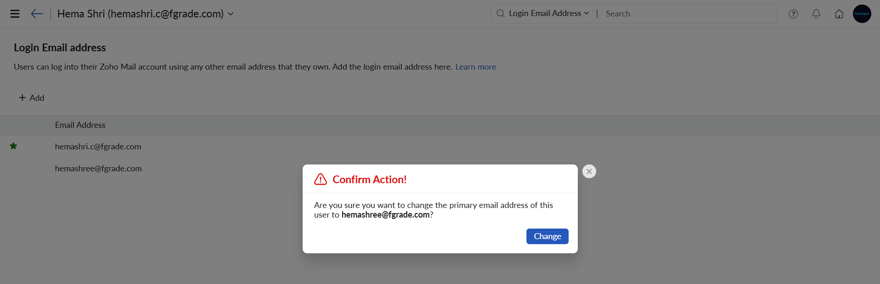This screenshot has height=284, width=880.
Task: Open the hamburger navigation menu
Action: pyautogui.click(x=15, y=14)
